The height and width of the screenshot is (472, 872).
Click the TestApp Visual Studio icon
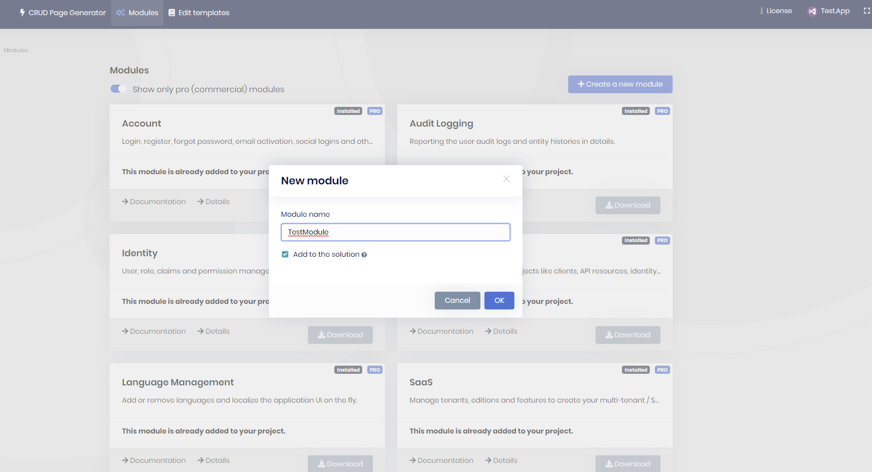812,12
